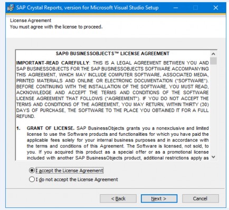Click "You must agree with the license to proceed."
The height and width of the screenshot is (210, 229).
coord(56,27)
